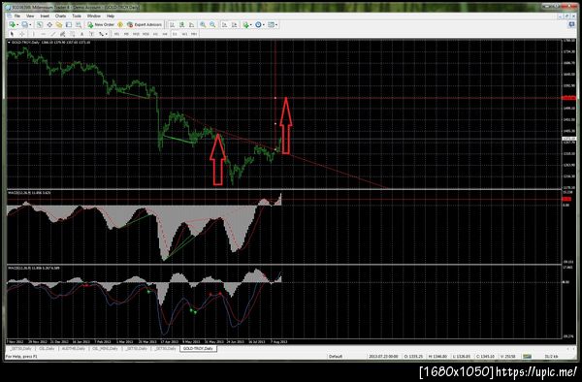Image resolution: width=582 pixels, height=382 pixels.
Task: Open the Navigator panel
Action: 59,24
